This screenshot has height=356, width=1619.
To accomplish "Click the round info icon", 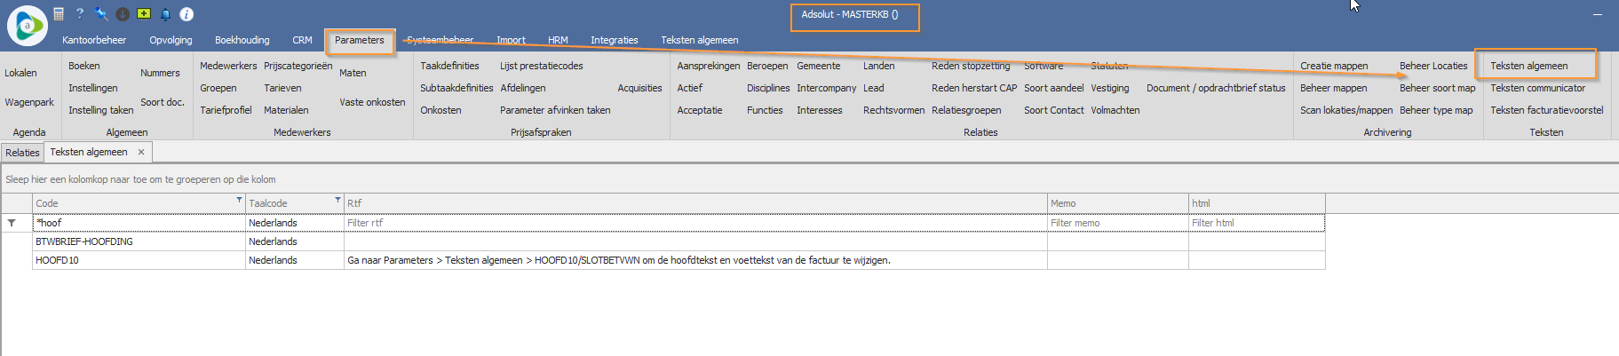I will 187,14.
